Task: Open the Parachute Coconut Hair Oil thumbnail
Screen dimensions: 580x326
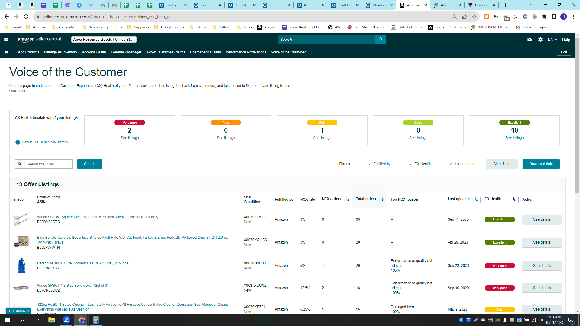Action: coord(21,266)
